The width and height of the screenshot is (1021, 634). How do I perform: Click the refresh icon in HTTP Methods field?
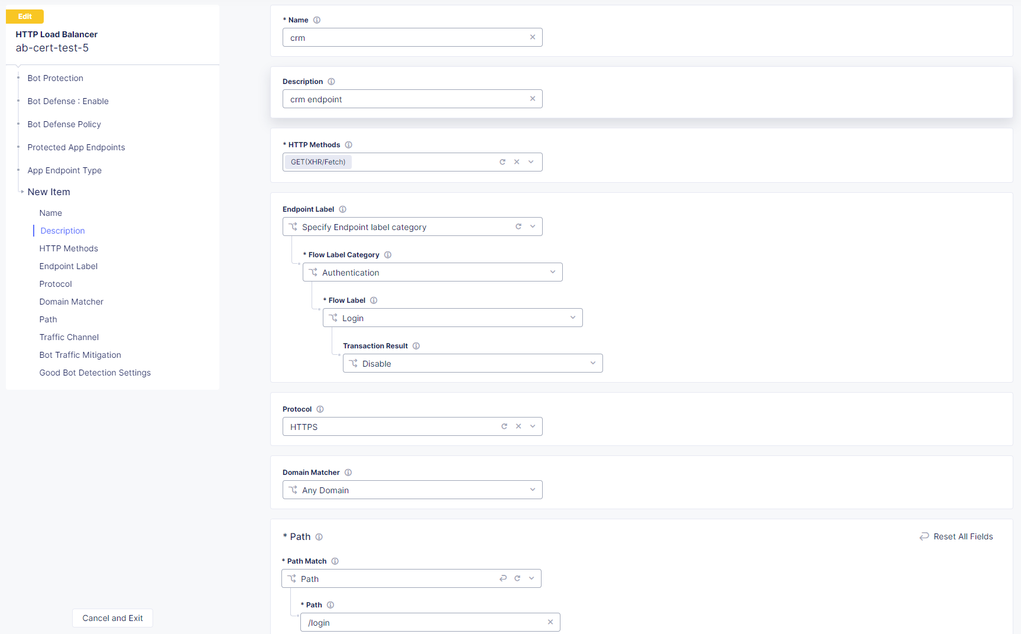[x=503, y=161]
